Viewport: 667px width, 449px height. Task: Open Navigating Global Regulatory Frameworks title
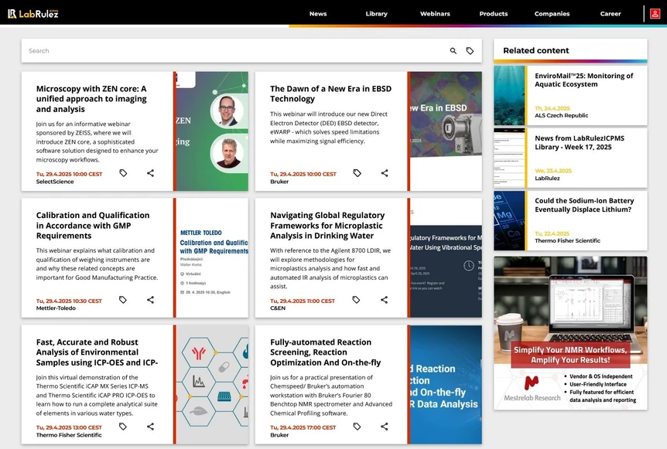click(327, 225)
